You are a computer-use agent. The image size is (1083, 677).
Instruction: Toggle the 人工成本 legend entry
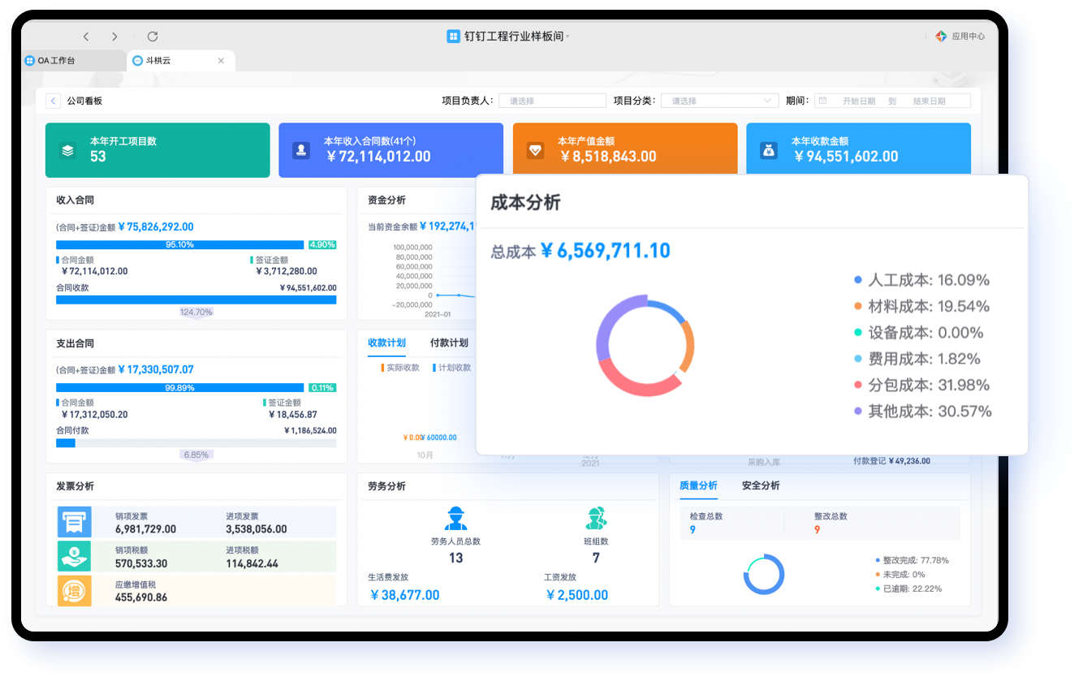(x=922, y=280)
